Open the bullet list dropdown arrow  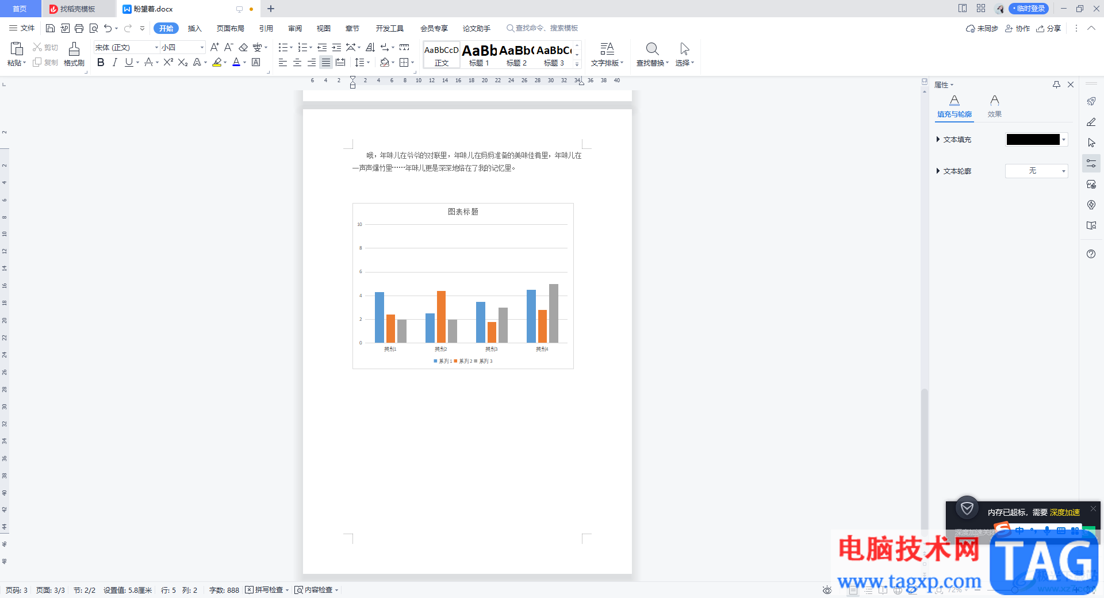coord(291,48)
